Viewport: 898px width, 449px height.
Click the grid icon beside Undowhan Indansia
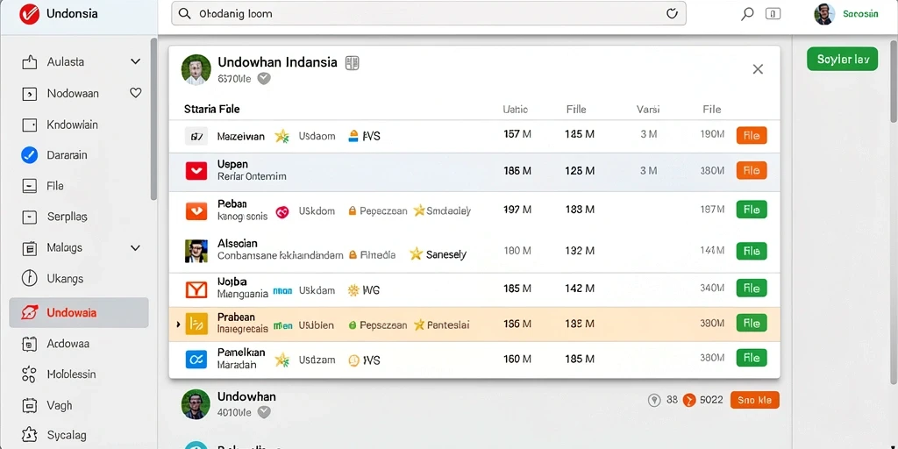[352, 63]
